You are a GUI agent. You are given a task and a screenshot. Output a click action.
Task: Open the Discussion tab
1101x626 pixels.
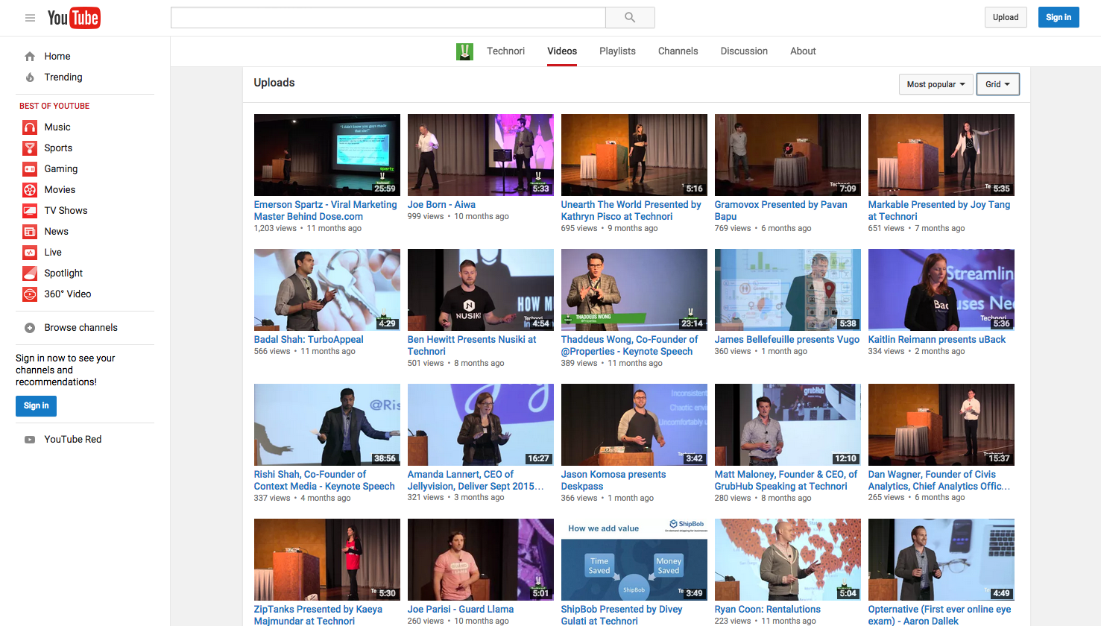pyautogui.click(x=744, y=51)
